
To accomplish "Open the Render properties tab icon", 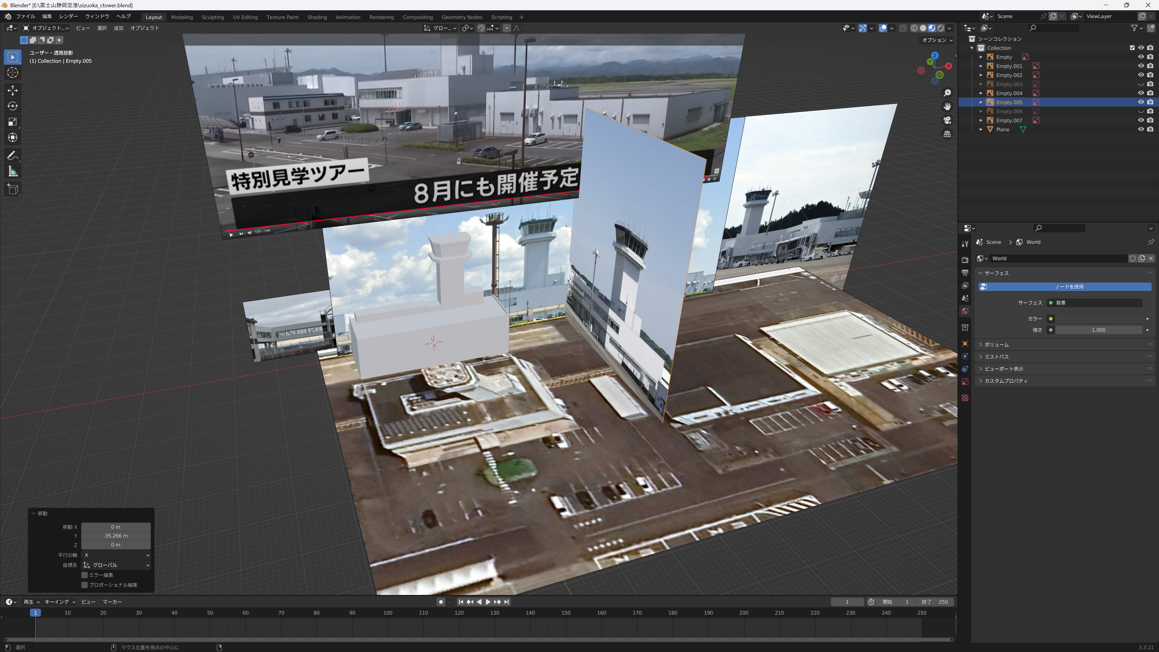I will tap(965, 260).
